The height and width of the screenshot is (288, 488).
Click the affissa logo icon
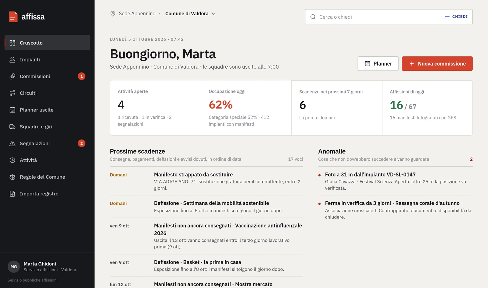click(x=13, y=17)
